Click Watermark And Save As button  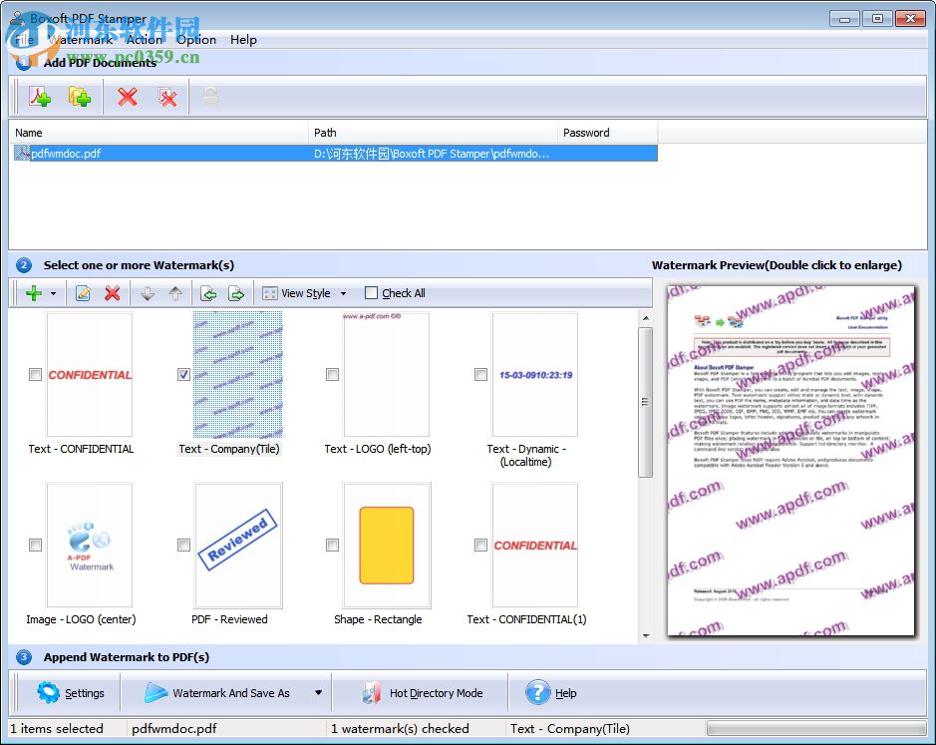coord(216,693)
